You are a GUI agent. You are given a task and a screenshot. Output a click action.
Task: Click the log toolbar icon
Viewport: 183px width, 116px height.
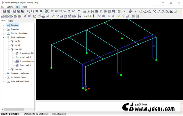(x=80, y=16)
